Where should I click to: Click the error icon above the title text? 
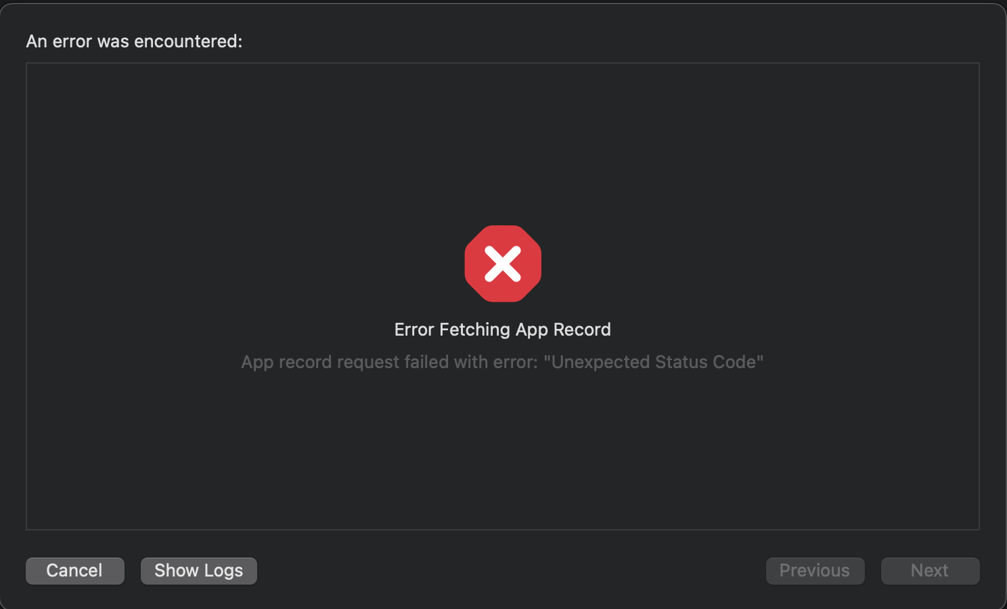click(503, 263)
